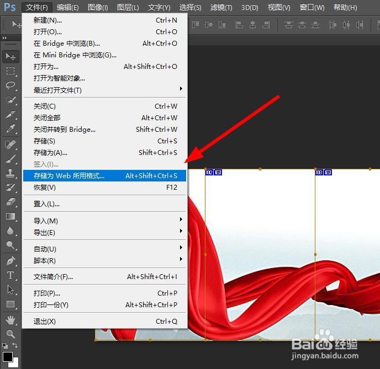Choose 存储为(A) menu entry
Viewport: 380px width, 369px height.
pyautogui.click(x=105, y=152)
